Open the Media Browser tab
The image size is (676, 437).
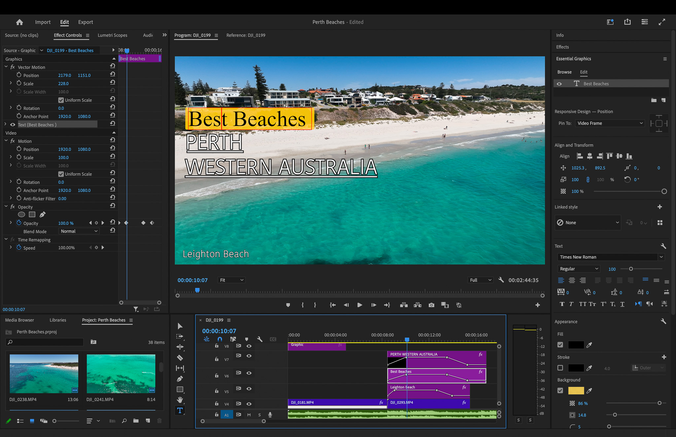pyautogui.click(x=19, y=320)
